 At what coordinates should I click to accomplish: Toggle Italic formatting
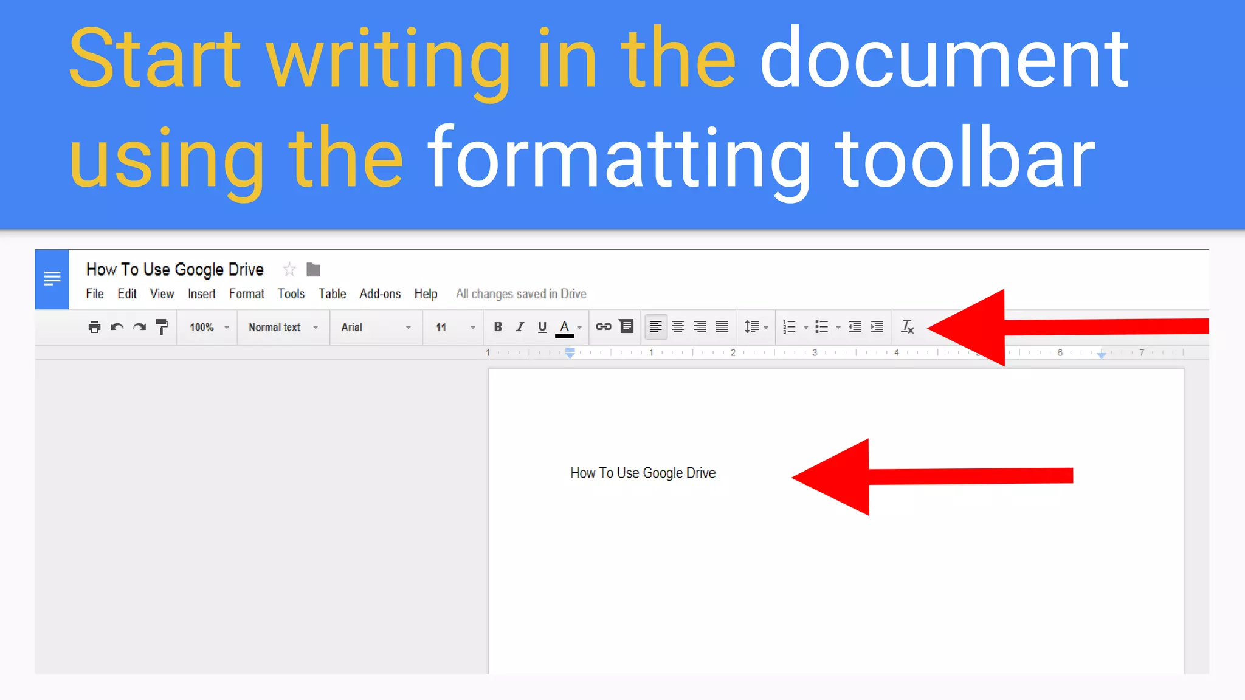[x=520, y=327]
